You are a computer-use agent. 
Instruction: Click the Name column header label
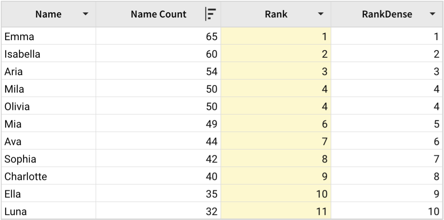48,15
